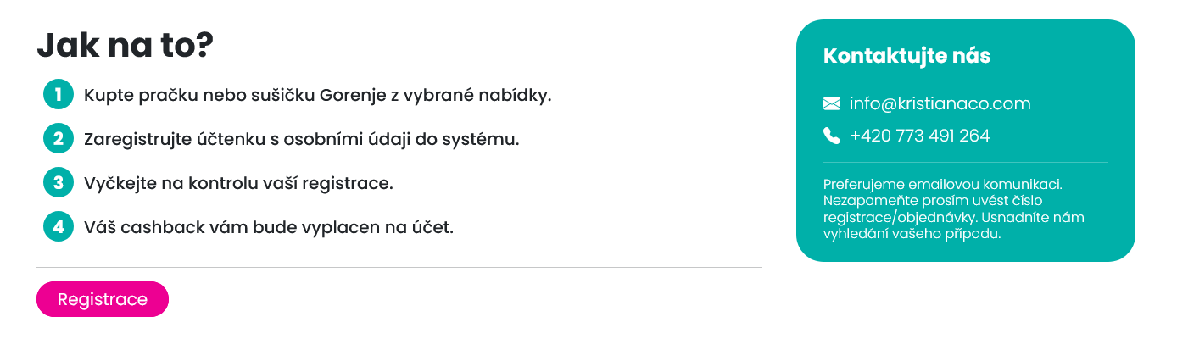The width and height of the screenshot is (1177, 339).
Task: Select step number 3 circle icon
Action: 58,182
